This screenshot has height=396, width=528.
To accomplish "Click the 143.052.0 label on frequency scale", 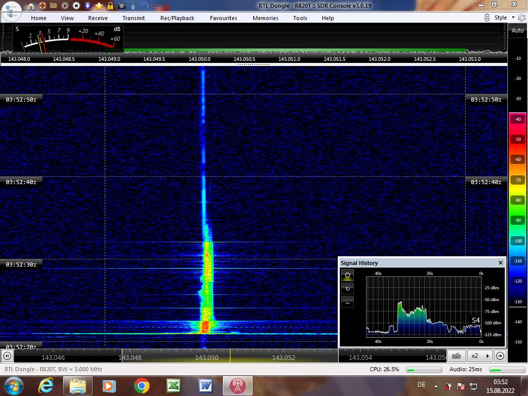I will pos(379,59).
